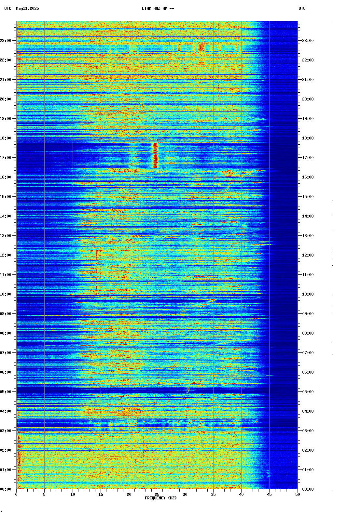This screenshot has height=515, width=347.
Task: Click the 50 Hz tick label
Action: point(298,495)
